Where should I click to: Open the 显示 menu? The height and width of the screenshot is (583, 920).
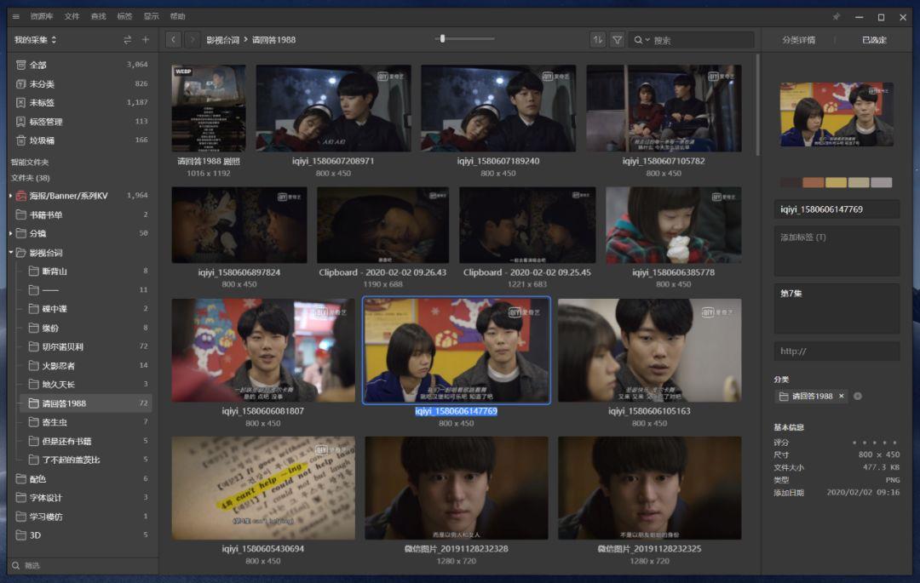(152, 16)
